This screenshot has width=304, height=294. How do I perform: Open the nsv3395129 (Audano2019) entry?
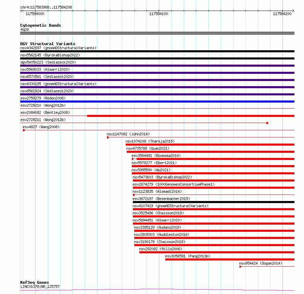click(x=157, y=227)
